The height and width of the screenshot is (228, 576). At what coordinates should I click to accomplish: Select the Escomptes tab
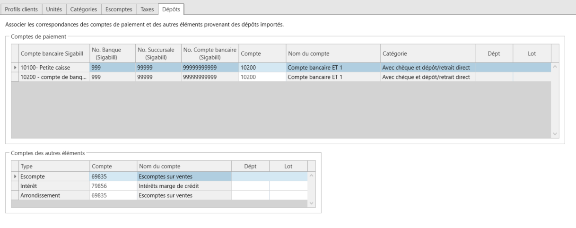[119, 9]
